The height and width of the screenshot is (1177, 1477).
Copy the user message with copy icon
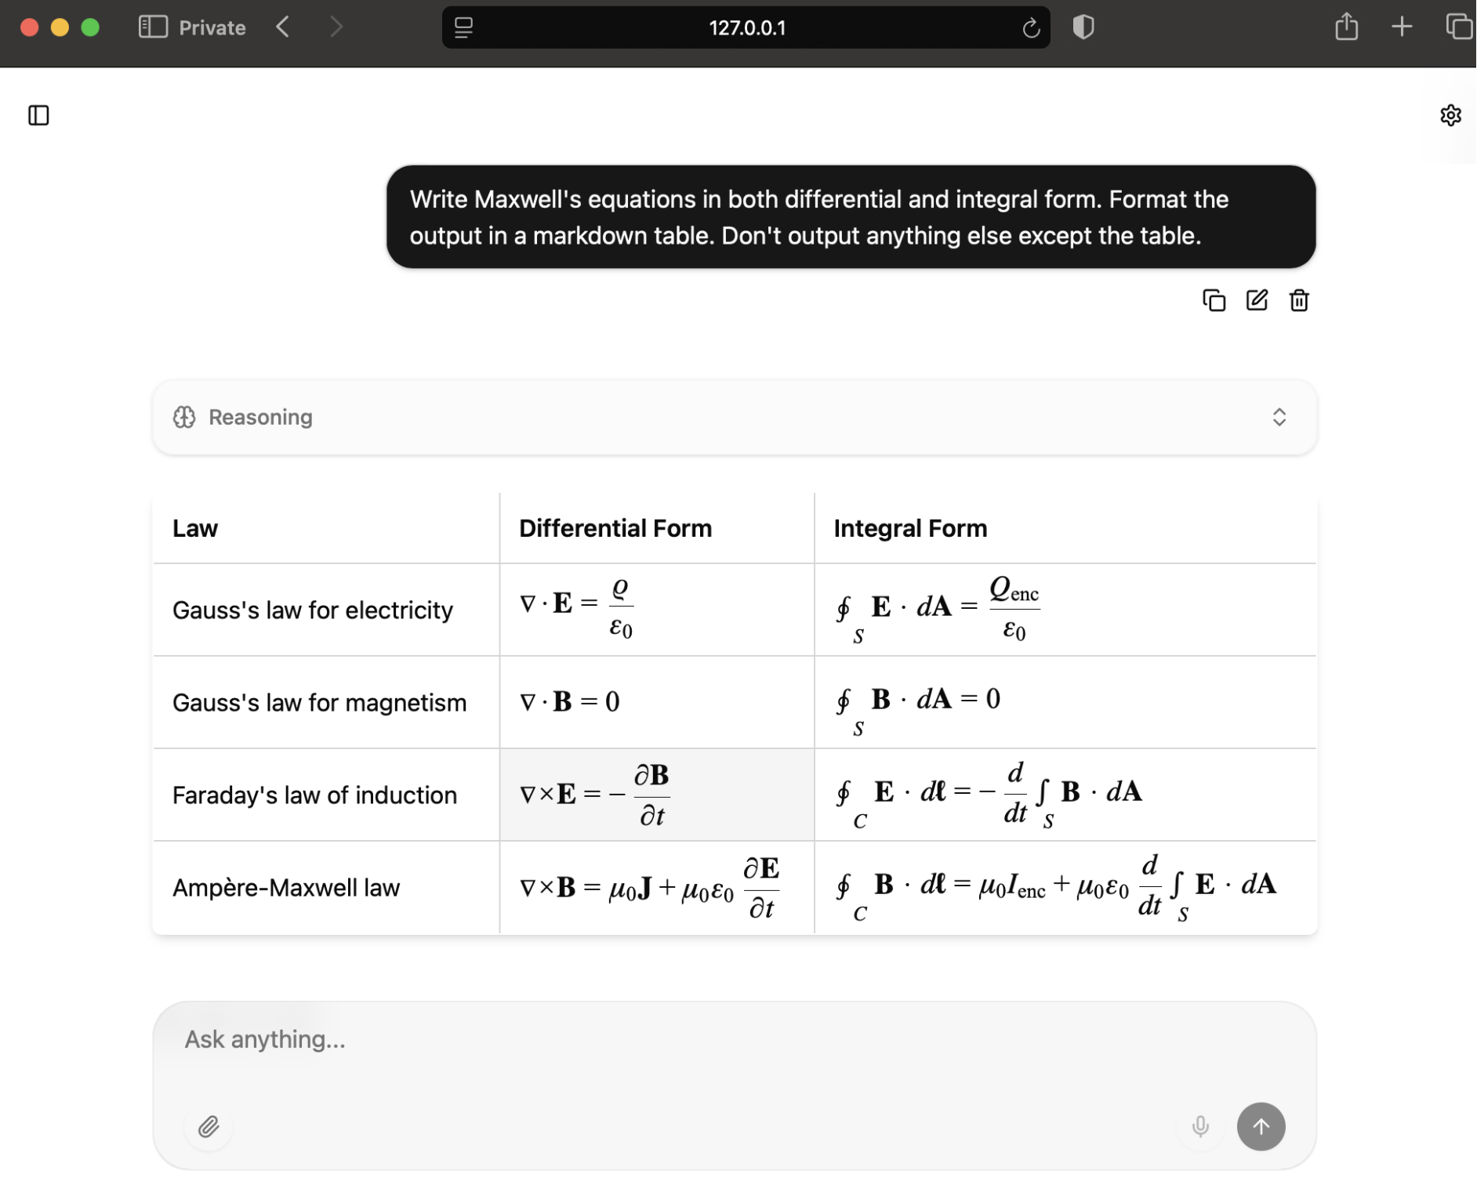tap(1214, 300)
